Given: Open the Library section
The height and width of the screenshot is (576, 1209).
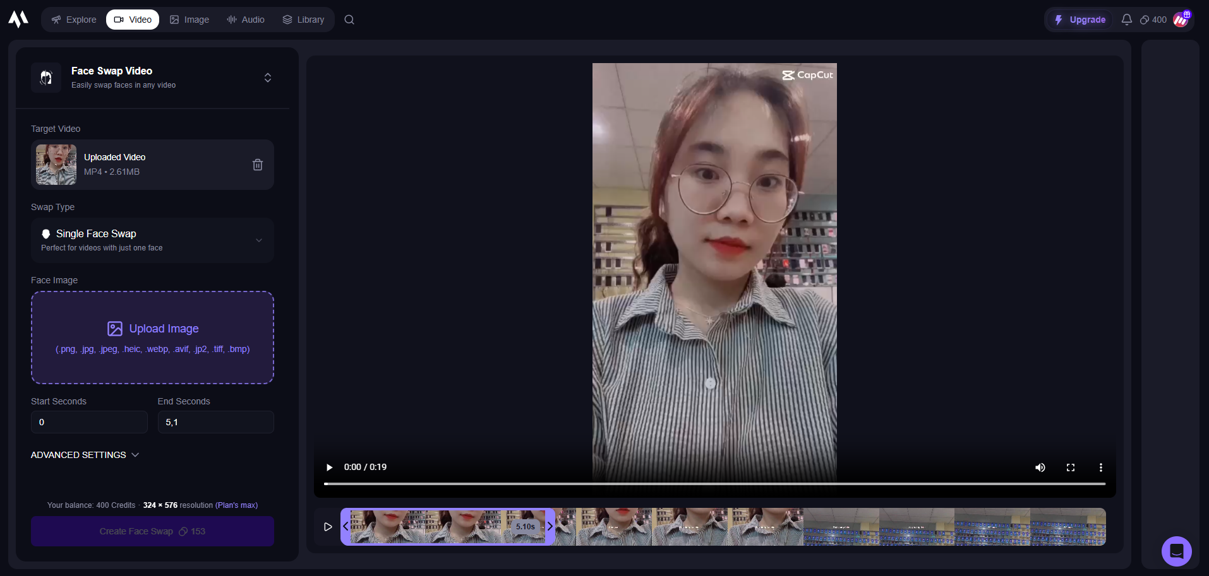Looking at the screenshot, I should click(303, 20).
